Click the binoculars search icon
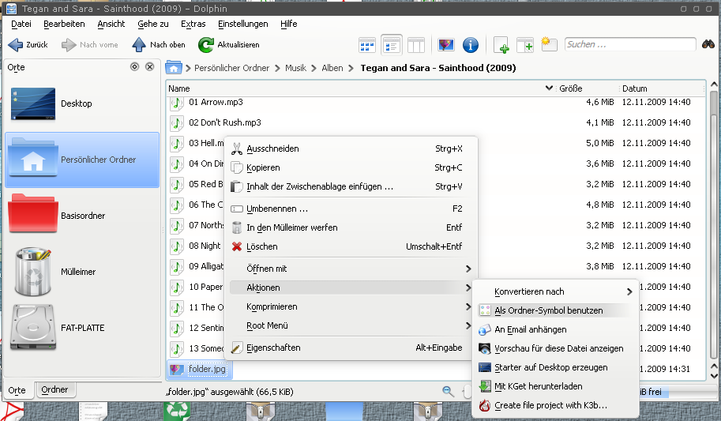 708,44
